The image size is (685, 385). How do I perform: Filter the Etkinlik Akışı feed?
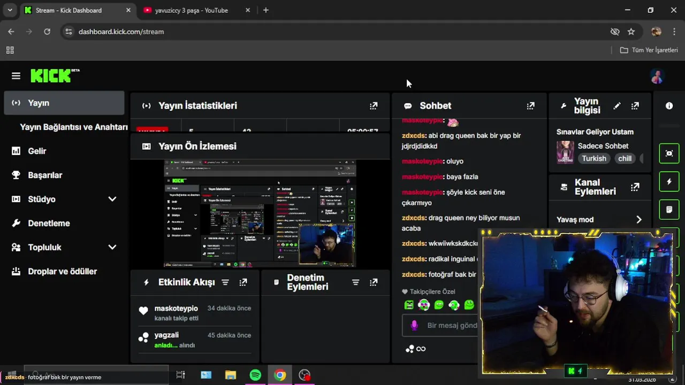[x=225, y=282]
